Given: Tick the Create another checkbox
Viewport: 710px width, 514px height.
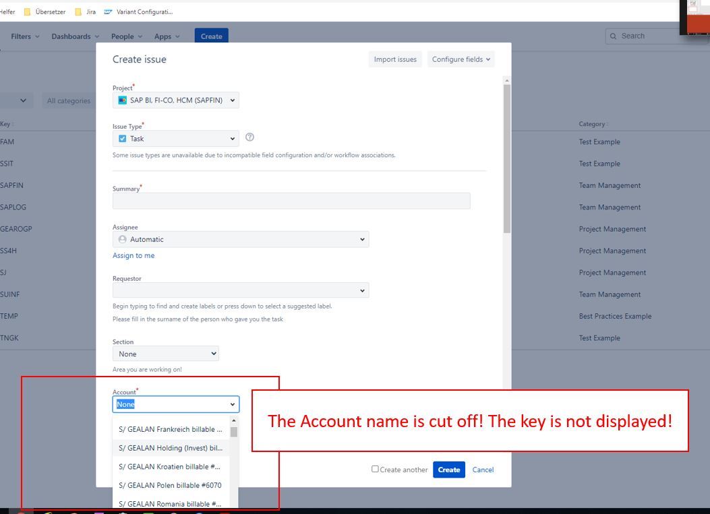Looking at the screenshot, I should coord(375,469).
